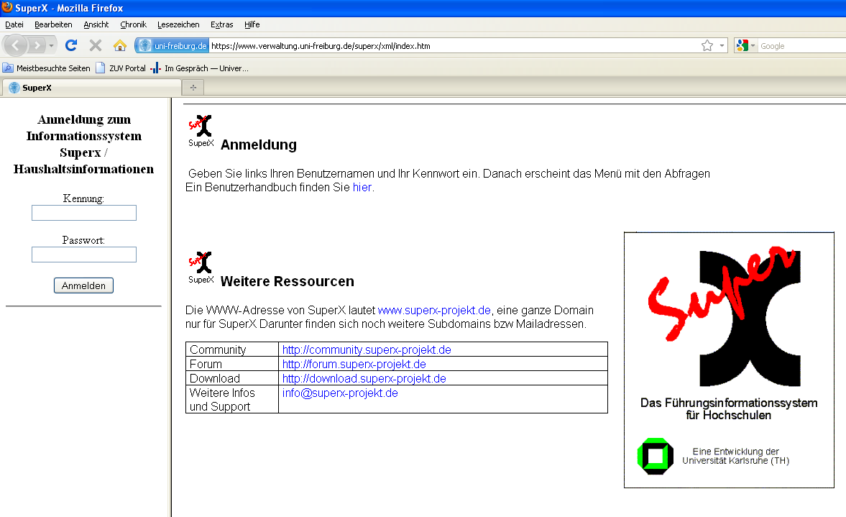Click the 'Community' table cell
The width and height of the screenshot is (846, 517).
[x=232, y=349]
